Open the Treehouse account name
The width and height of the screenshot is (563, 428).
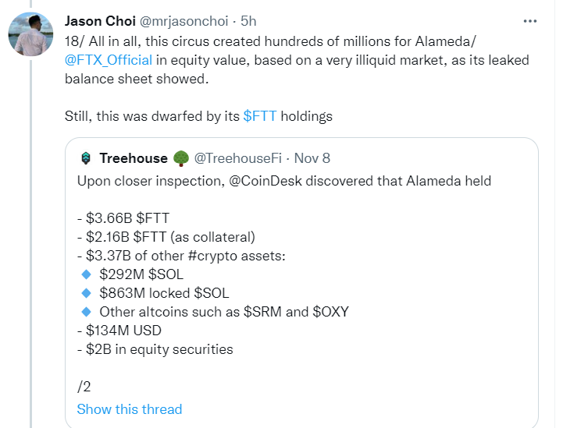pyautogui.click(x=134, y=158)
